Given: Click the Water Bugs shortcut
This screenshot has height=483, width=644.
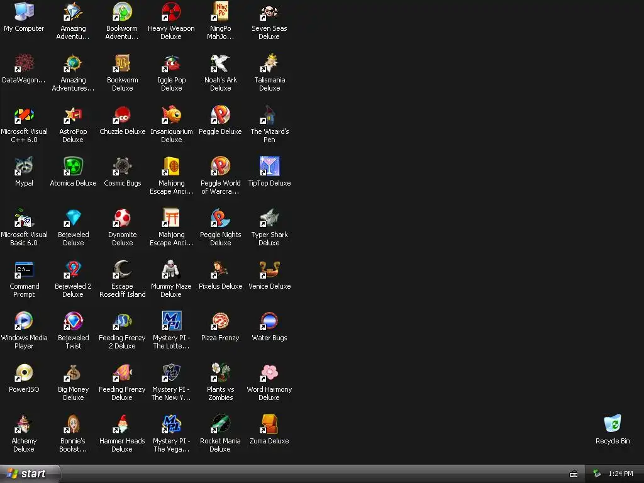Looking at the screenshot, I should pyautogui.click(x=269, y=321).
